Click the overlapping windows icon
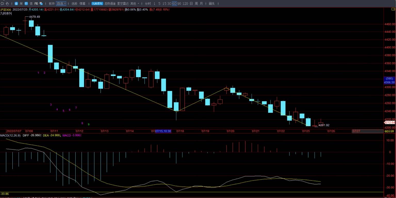This screenshot has width=396, height=198. tap(41, 4)
